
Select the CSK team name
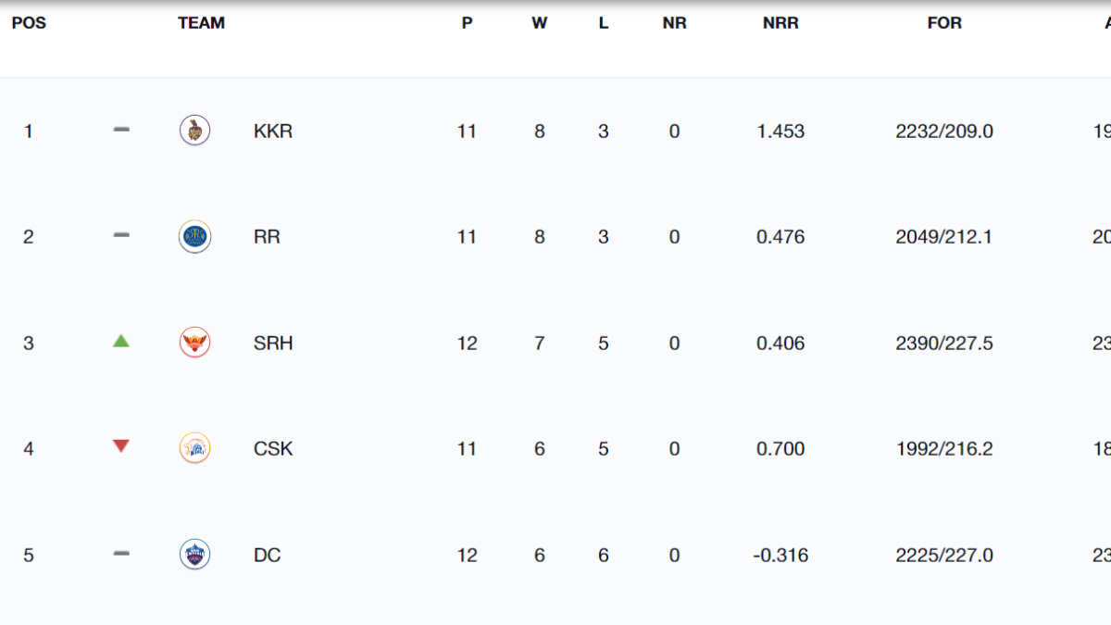click(x=272, y=449)
